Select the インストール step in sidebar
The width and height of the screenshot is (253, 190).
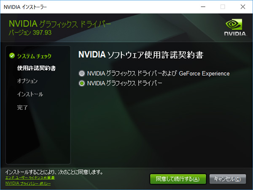click(30, 94)
